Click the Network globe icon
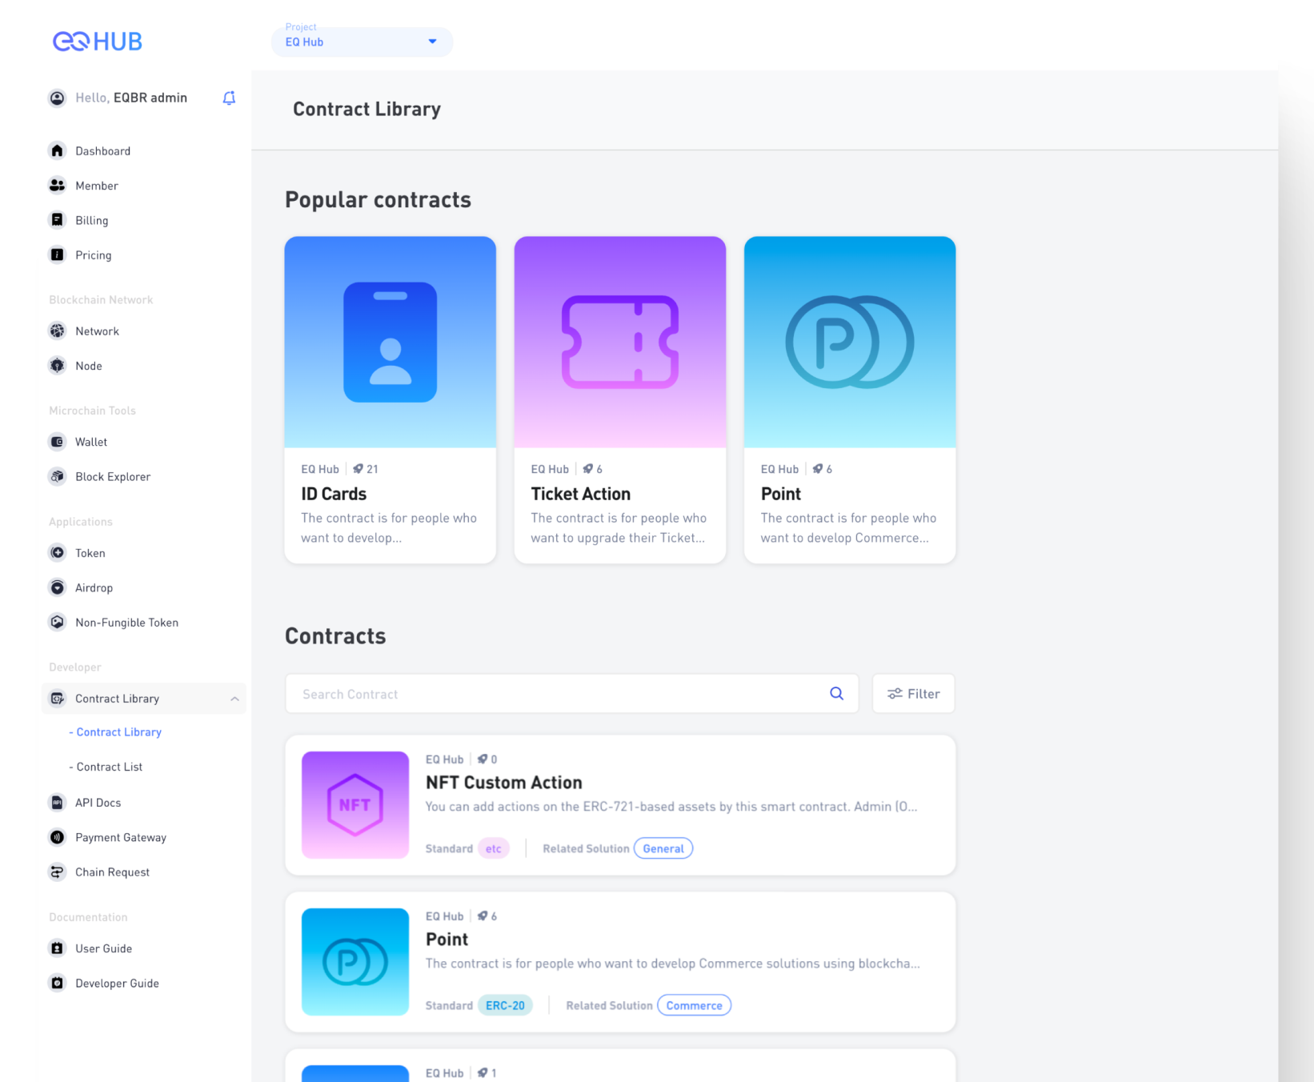 coord(57,331)
